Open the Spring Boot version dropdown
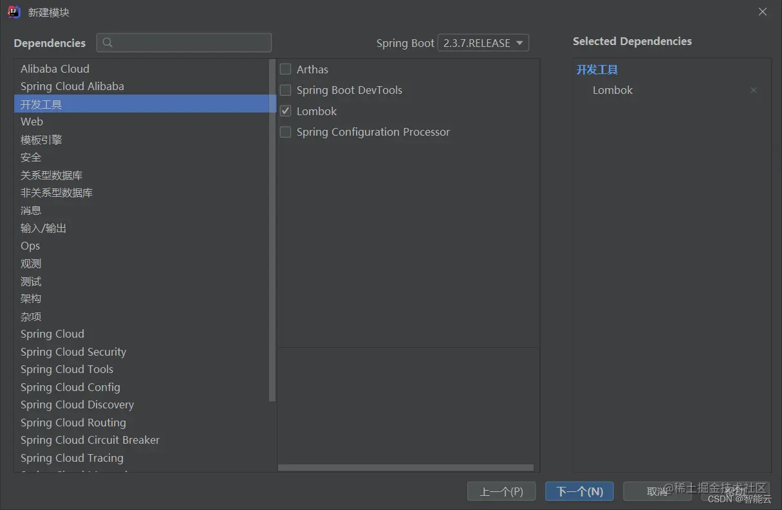Image resolution: width=782 pixels, height=510 pixels. tap(483, 43)
